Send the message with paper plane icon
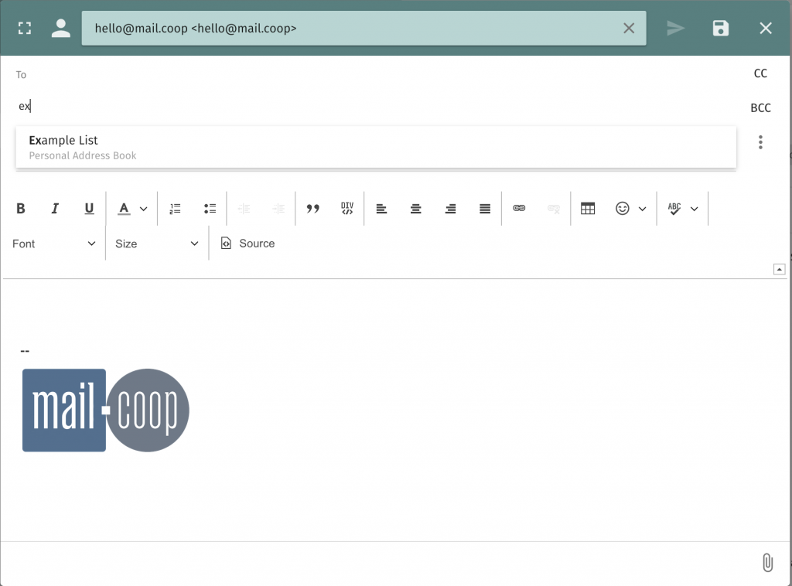This screenshot has width=792, height=586. (675, 29)
